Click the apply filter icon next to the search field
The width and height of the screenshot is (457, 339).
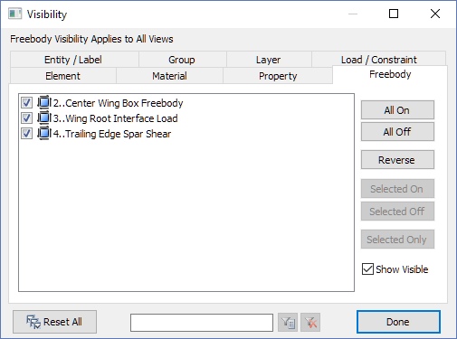(288, 323)
